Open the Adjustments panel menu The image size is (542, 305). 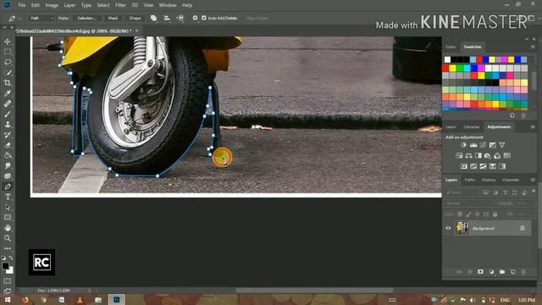[533, 127]
